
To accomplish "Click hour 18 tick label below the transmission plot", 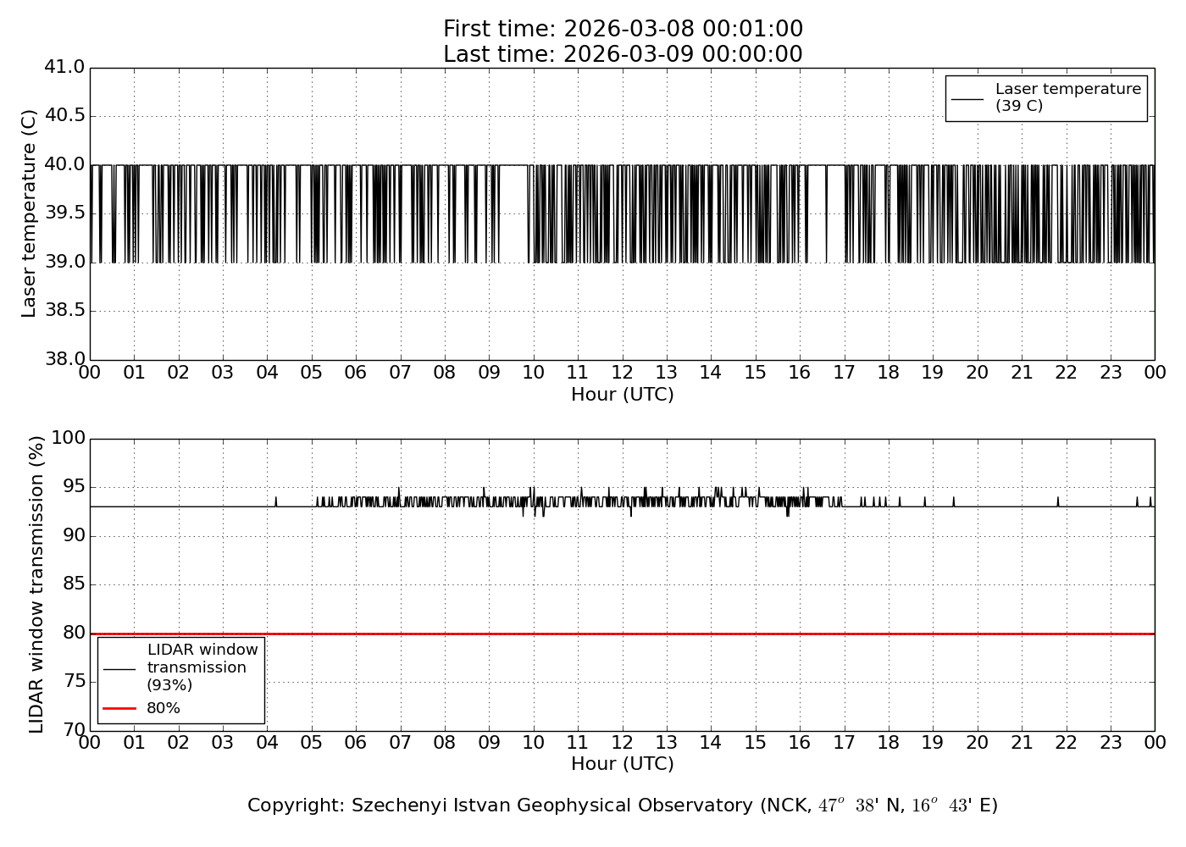I will pos(888,743).
